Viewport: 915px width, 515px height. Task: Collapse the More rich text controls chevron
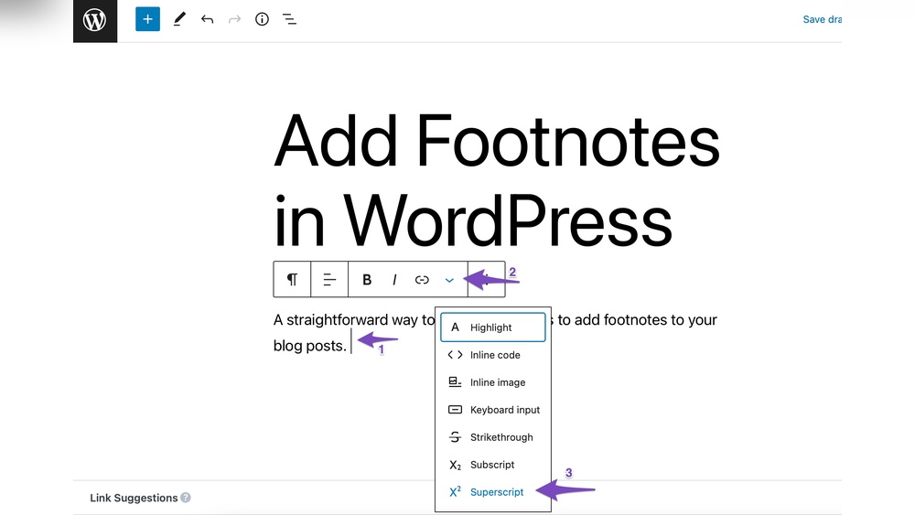click(x=449, y=281)
